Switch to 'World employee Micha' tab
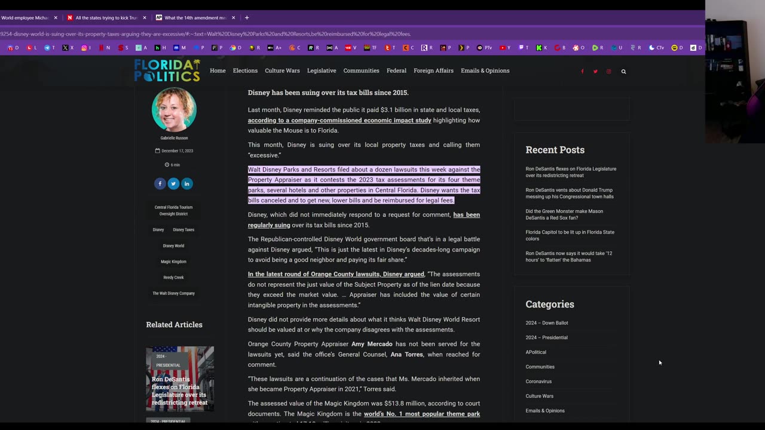Screen dimensions: 765x430 tap(25, 18)
